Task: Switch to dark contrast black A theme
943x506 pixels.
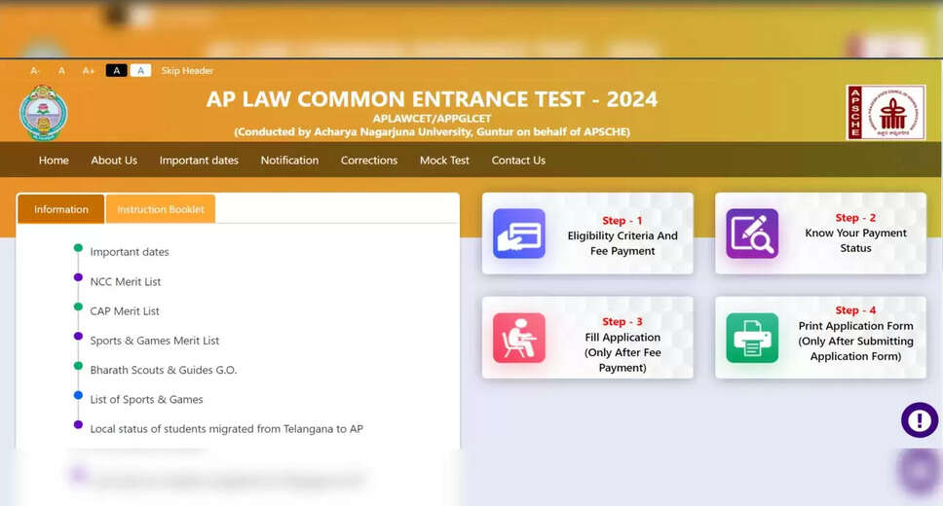Action: (116, 70)
